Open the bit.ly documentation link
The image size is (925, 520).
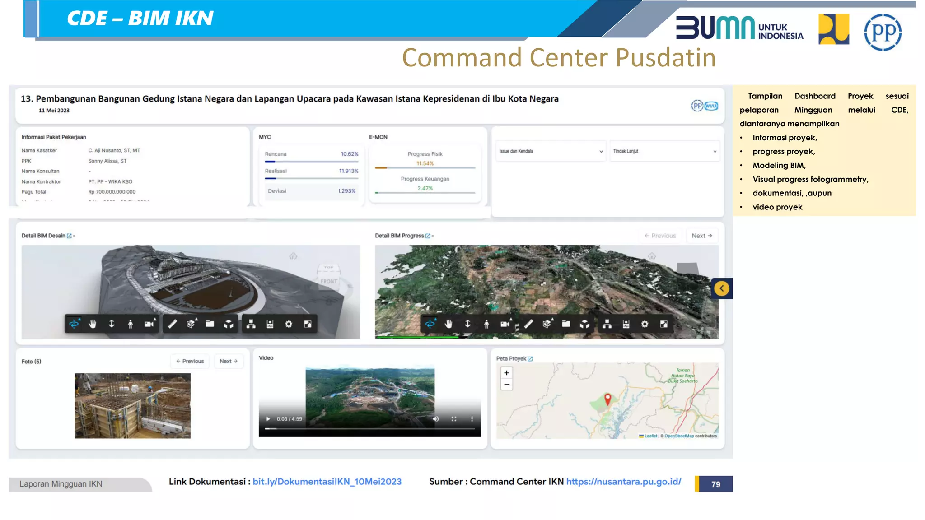(x=327, y=482)
